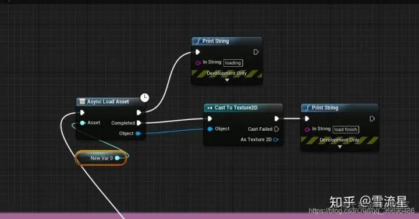Click Cast To Texture2D input execution pin

tap(210, 119)
